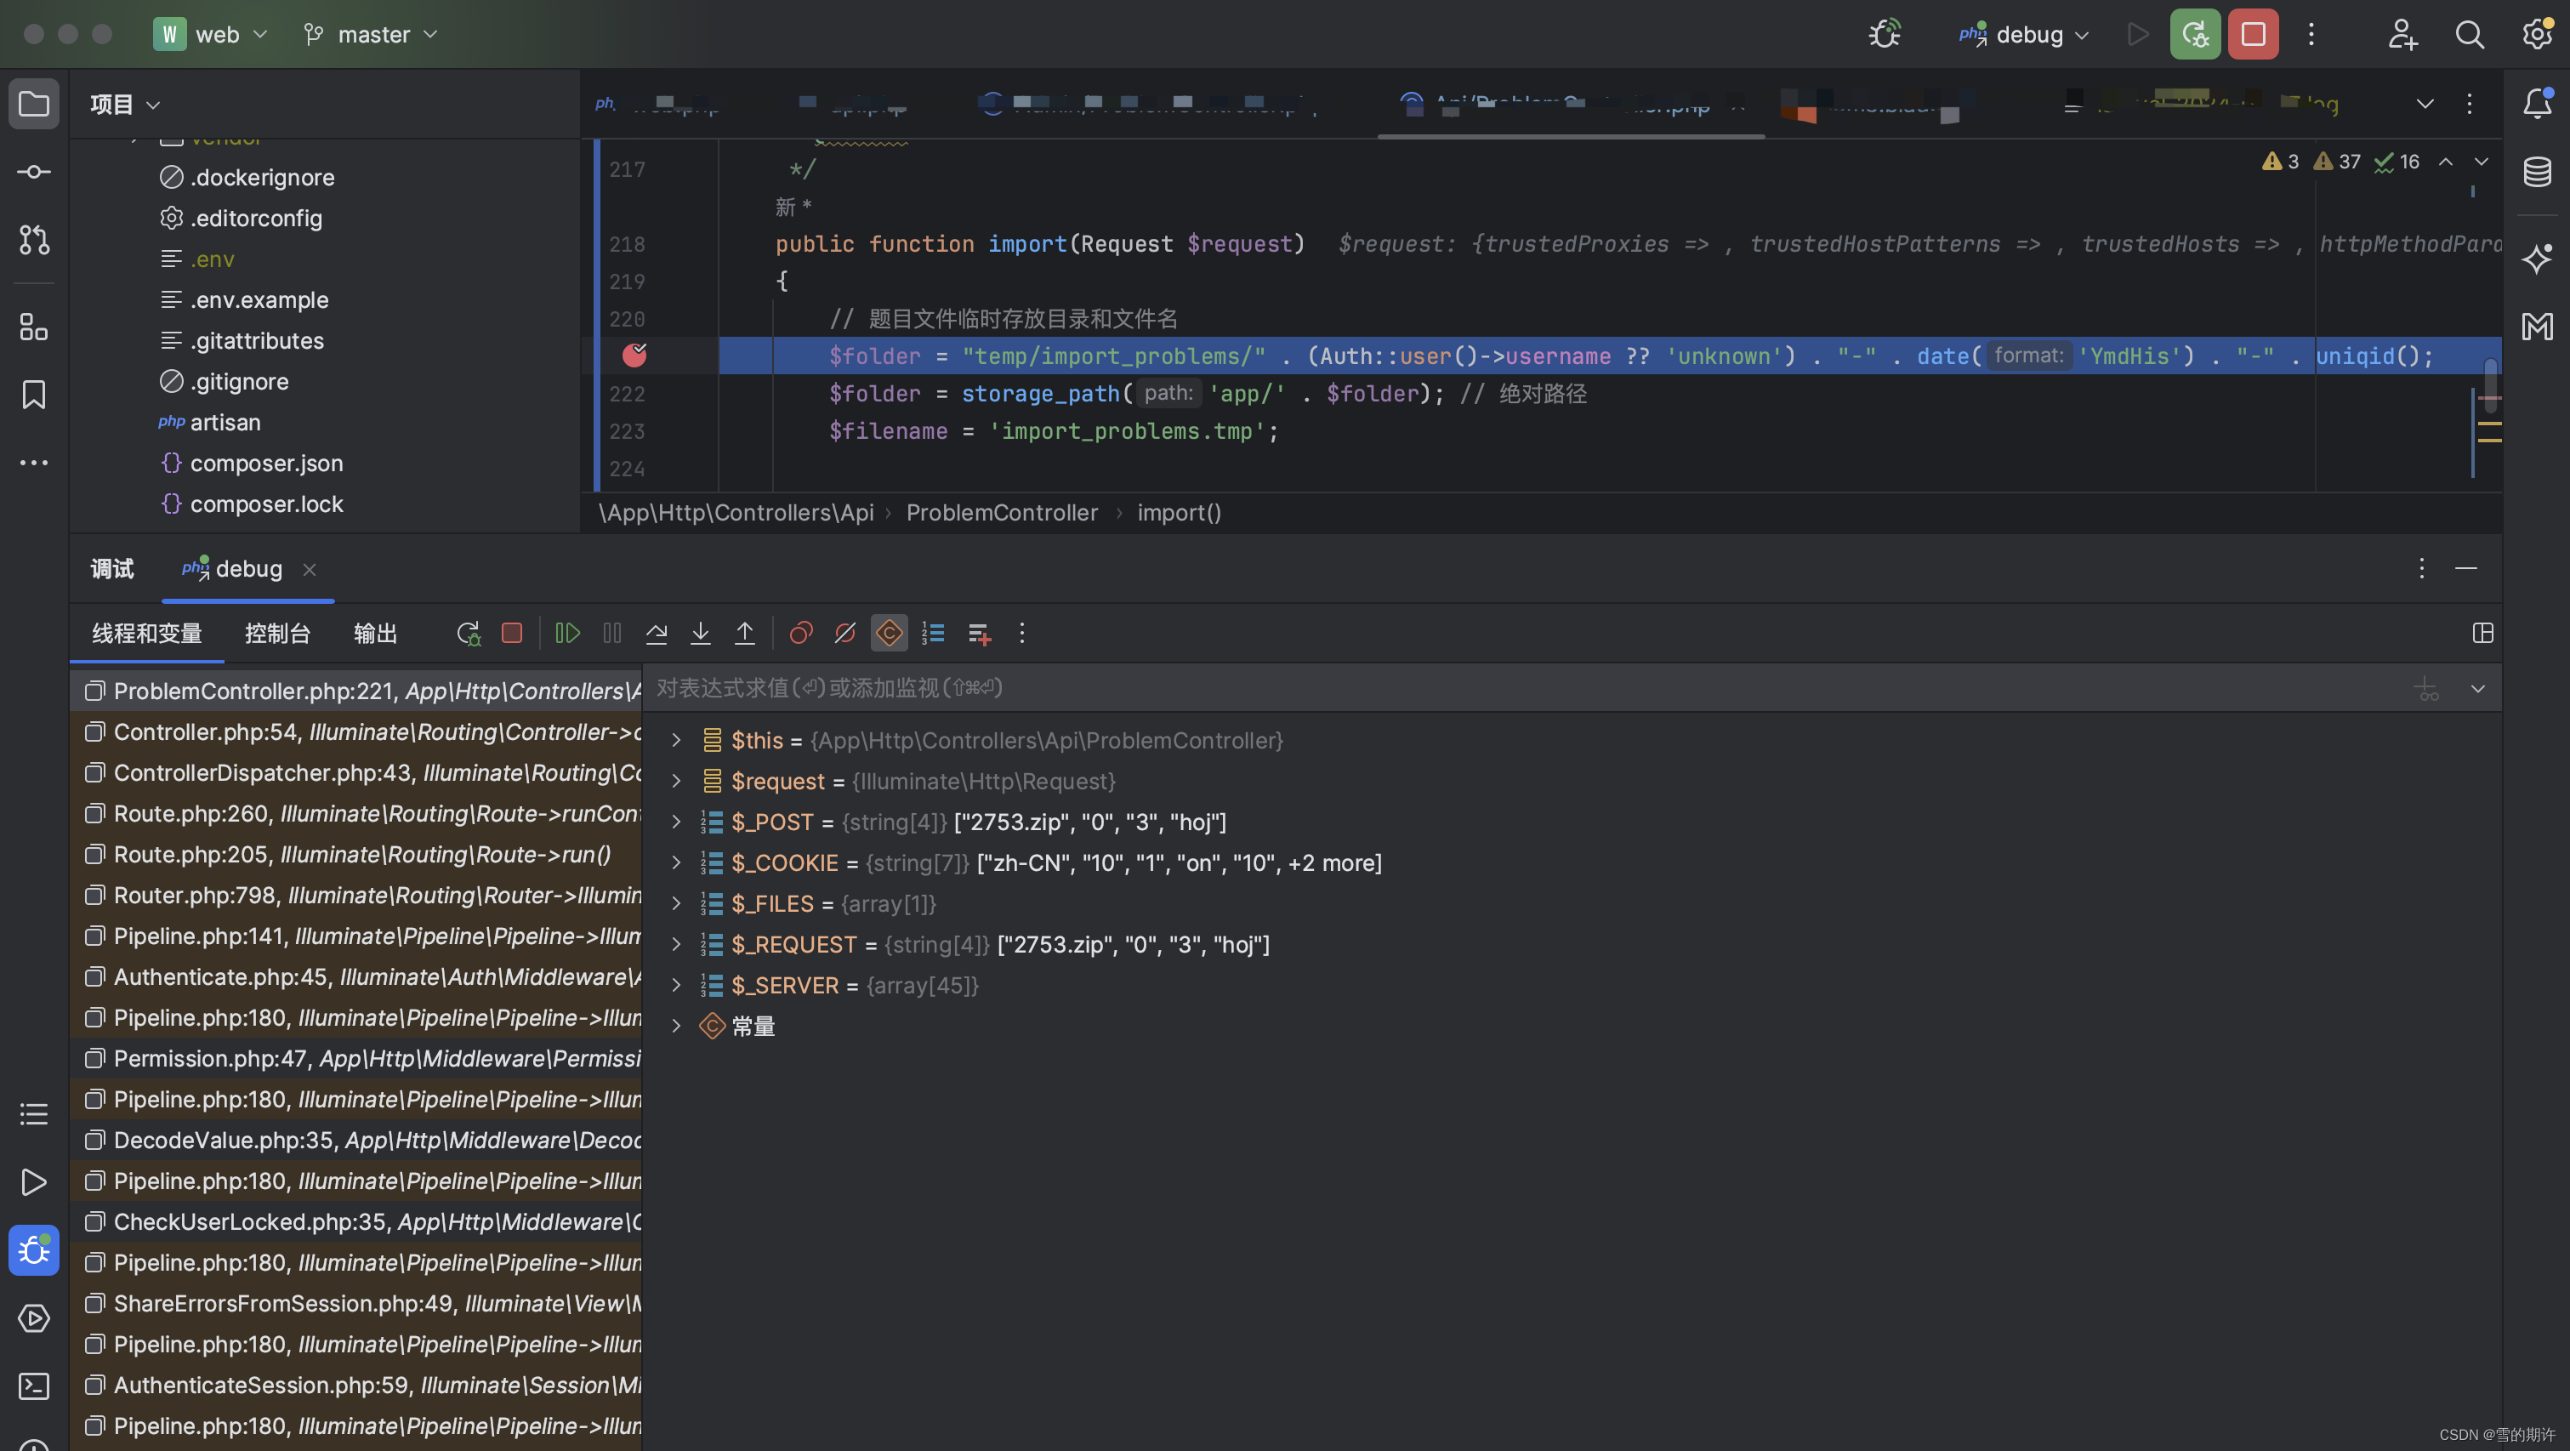Click the import() breadcrumb
The image size is (2570, 1451).
1178,512
